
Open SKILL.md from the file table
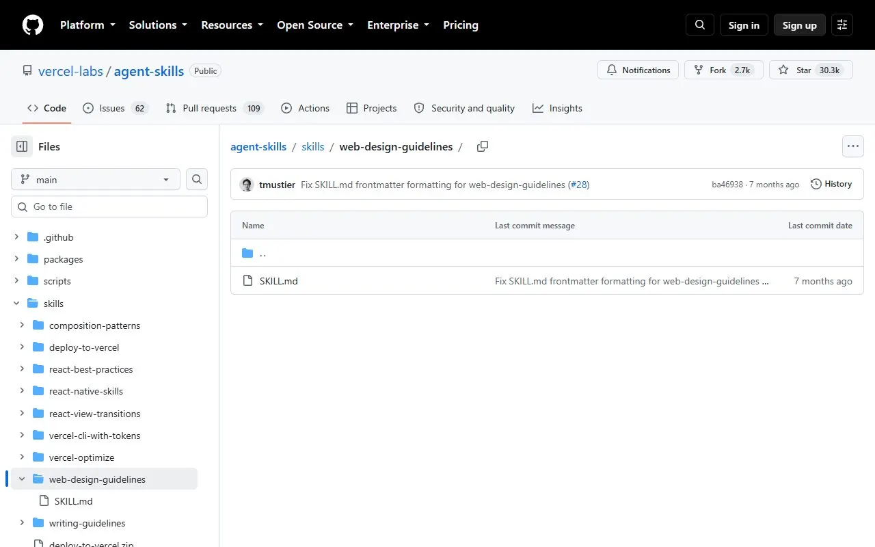pyautogui.click(x=279, y=281)
